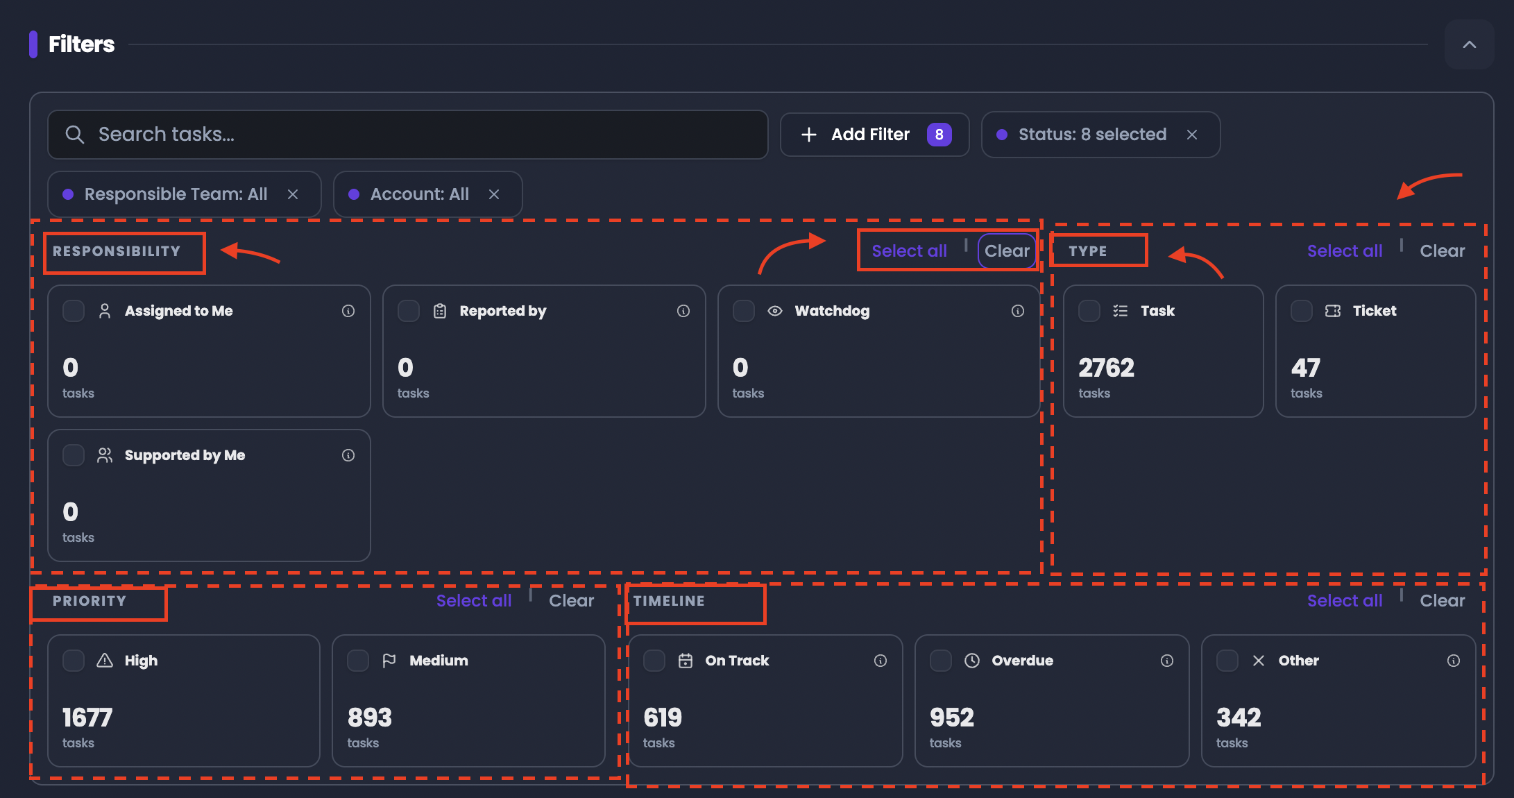Tick the Watchdog checkbox
This screenshot has height=798, width=1514.
[x=744, y=311]
